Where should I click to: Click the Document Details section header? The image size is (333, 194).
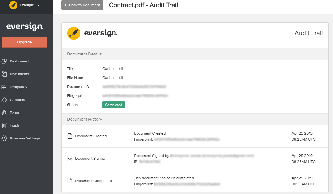[195, 54]
